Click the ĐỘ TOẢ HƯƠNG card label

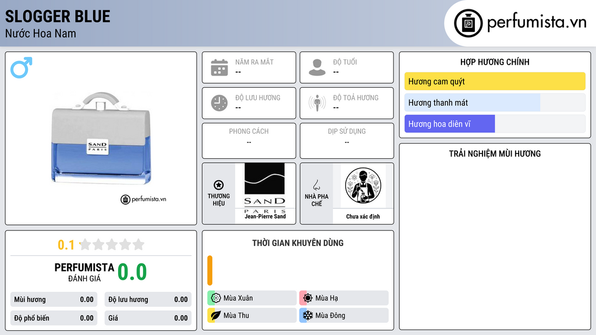(x=356, y=98)
